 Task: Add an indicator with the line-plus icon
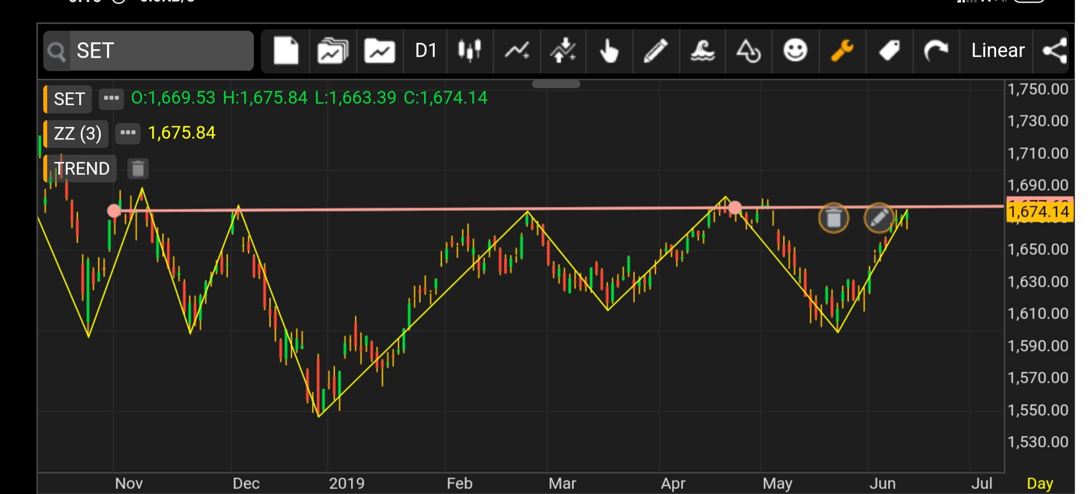(x=517, y=51)
